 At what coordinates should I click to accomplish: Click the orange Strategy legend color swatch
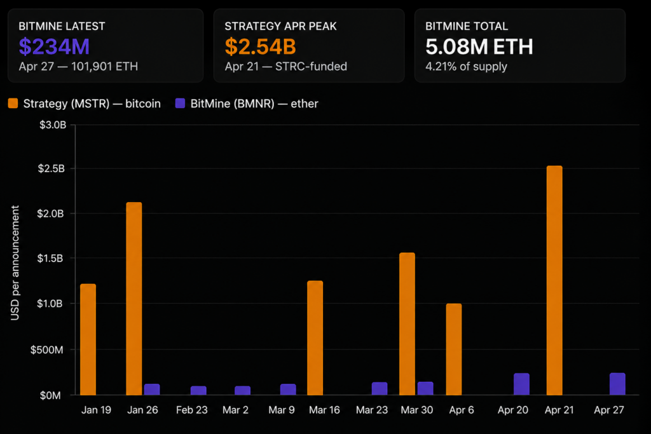(13, 103)
